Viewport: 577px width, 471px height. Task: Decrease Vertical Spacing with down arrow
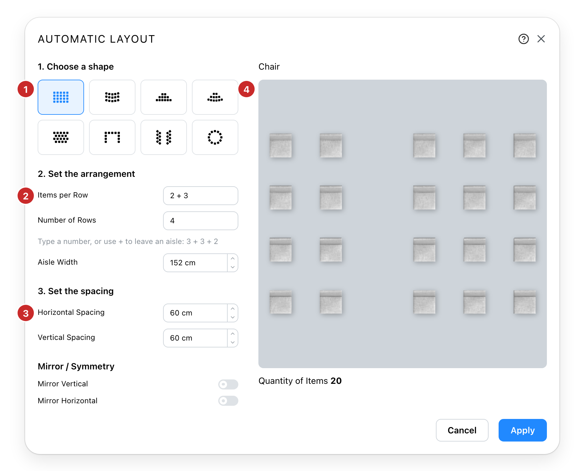pyautogui.click(x=233, y=342)
